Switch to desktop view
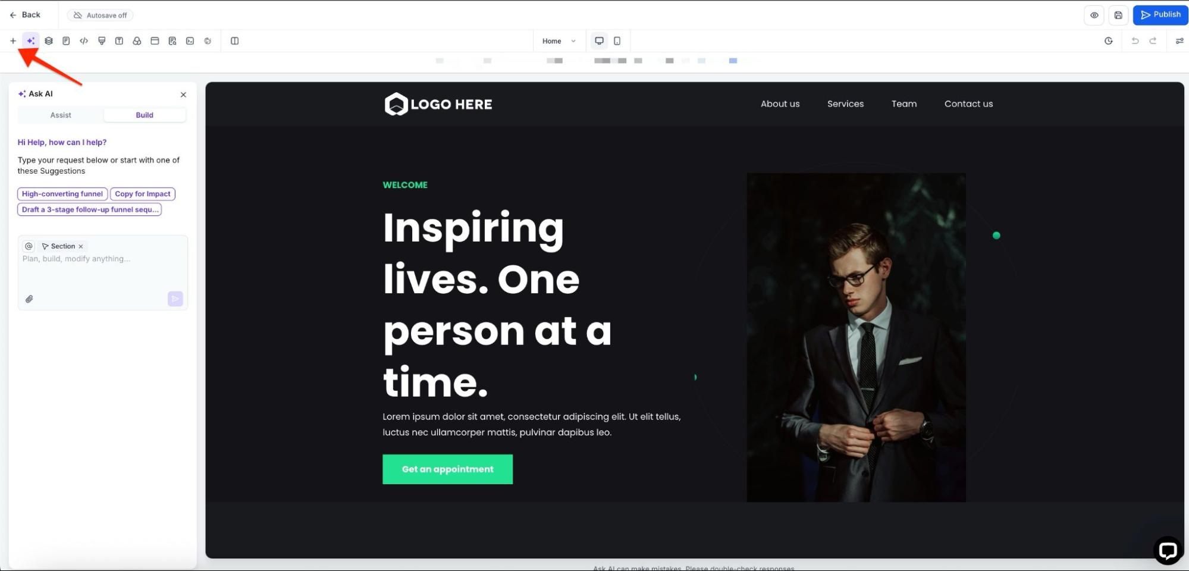 point(599,41)
